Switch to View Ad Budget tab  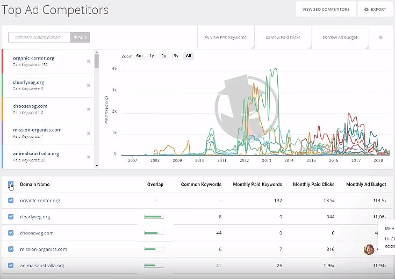(x=340, y=37)
